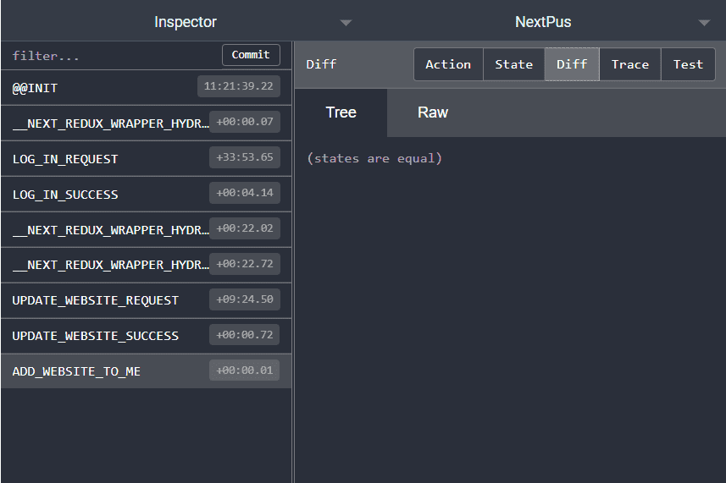Open the Test view
This screenshot has width=726, height=483.
(x=688, y=64)
